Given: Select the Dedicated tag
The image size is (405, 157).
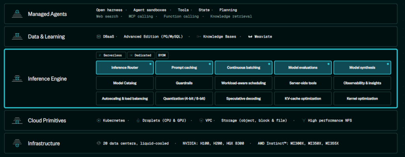Looking at the screenshot, I should tap(141, 56).
